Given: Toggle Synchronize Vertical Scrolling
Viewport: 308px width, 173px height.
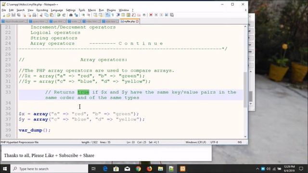Looking at the screenshot, I should click(x=95, y=15).
